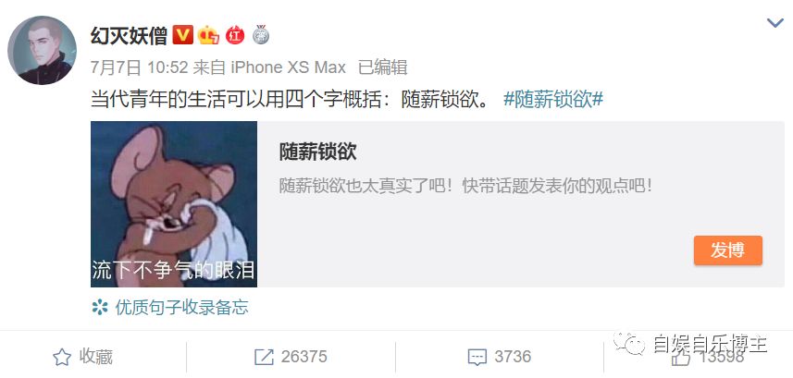Click the 收藏 star icon

62,358
